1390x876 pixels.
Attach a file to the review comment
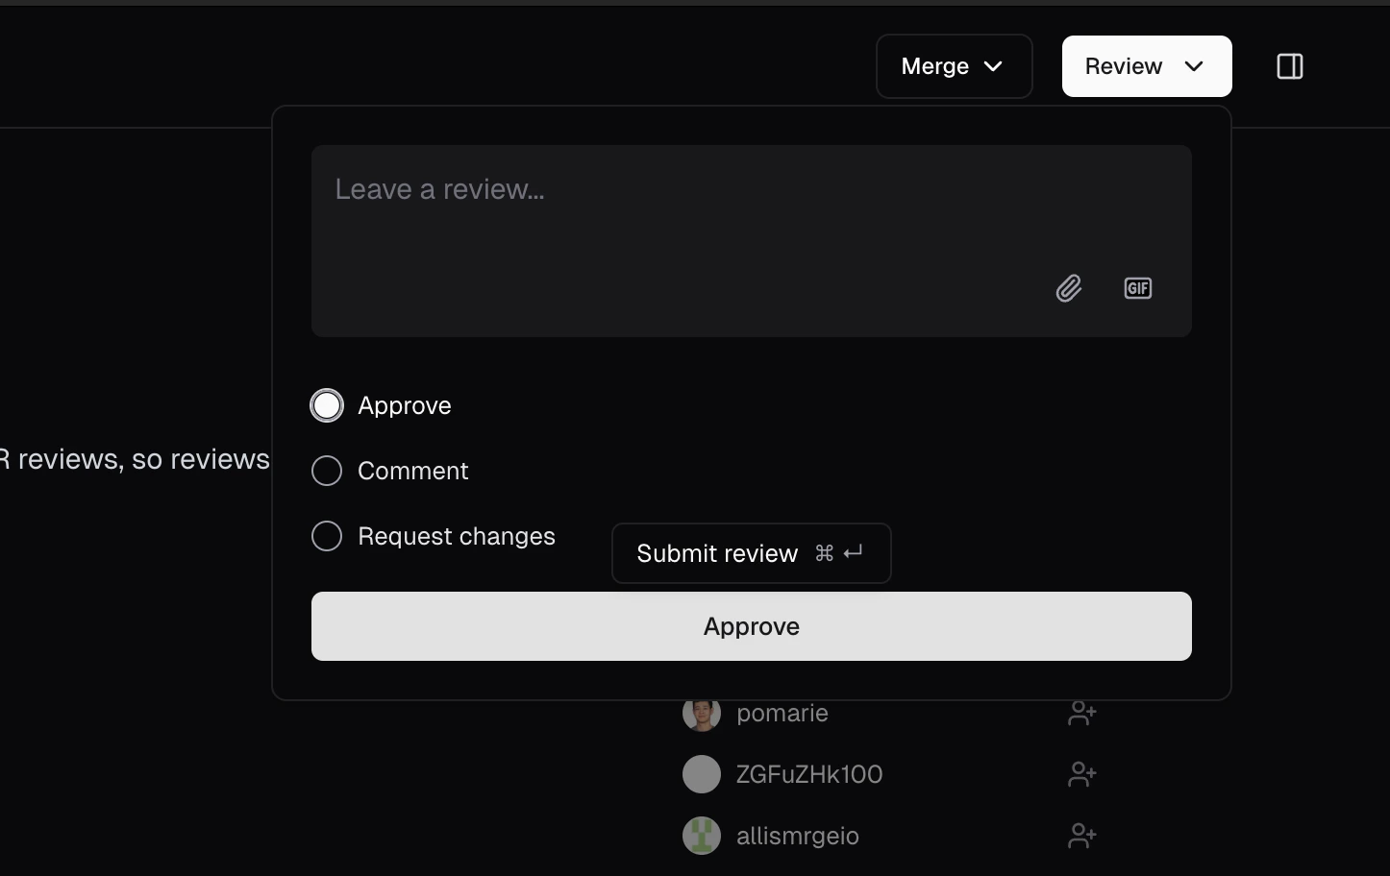click(1069, 288)
